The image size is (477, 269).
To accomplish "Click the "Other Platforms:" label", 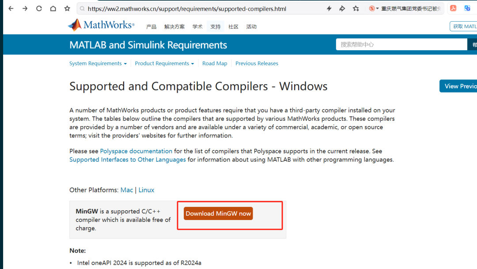I will [94, 190].
